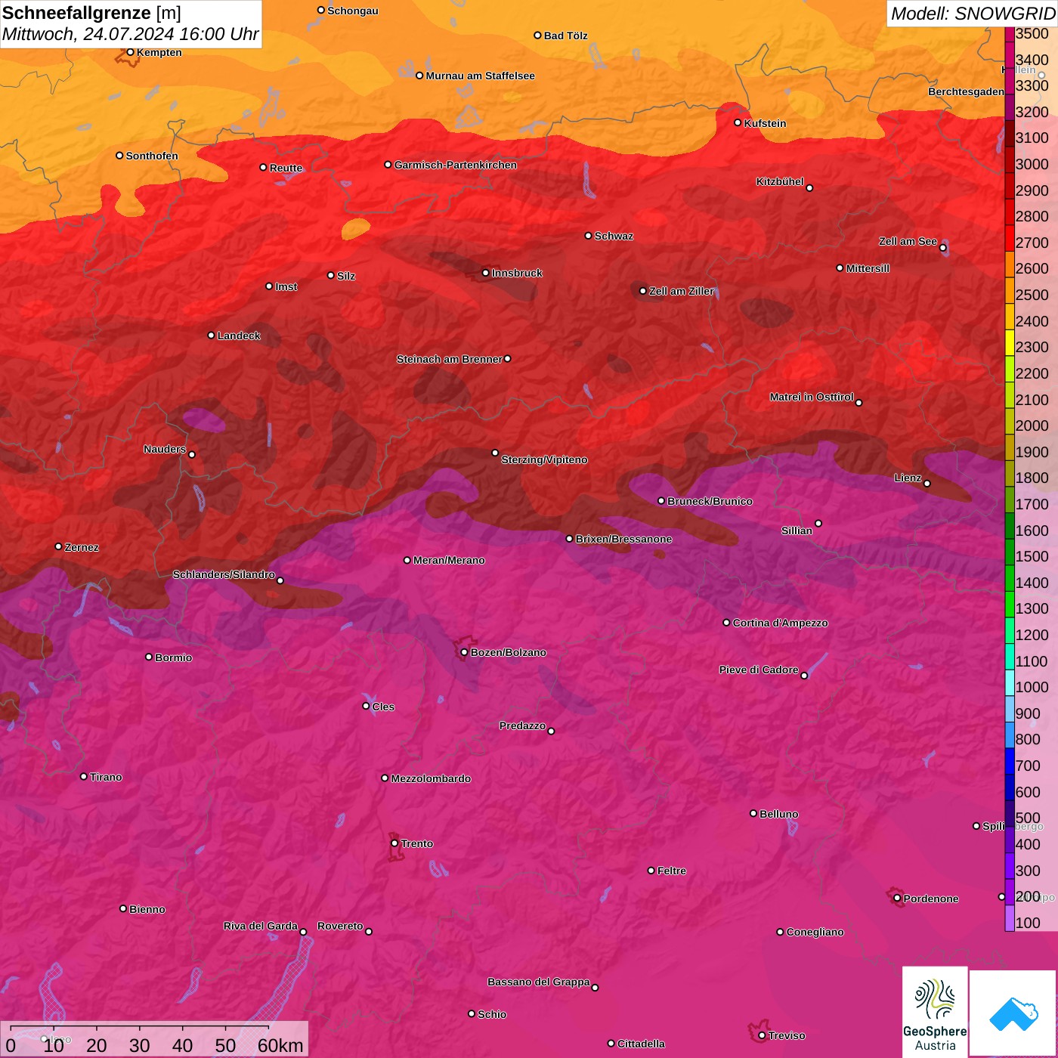Click the date Mittwoch, 24.07.2024 16:00 Uhr
Screen dimensions: 1058x1058
tap(130, 34)
